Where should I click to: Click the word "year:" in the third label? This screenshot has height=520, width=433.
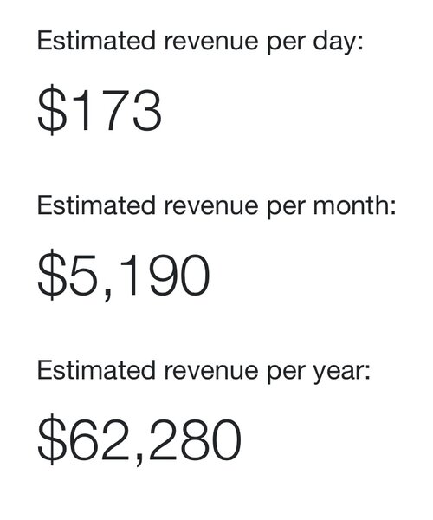[341, 373]
